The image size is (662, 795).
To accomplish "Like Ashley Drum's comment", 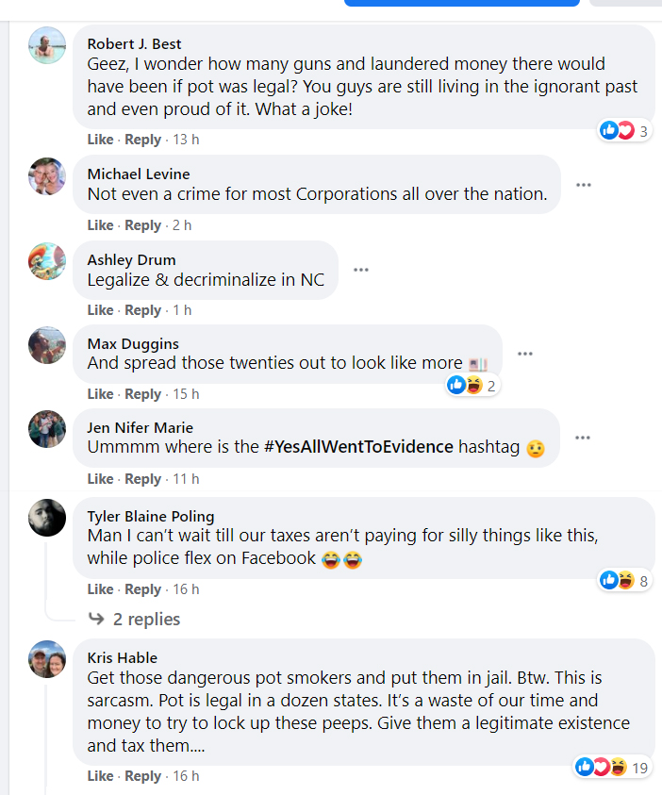I will pos(100,310).
